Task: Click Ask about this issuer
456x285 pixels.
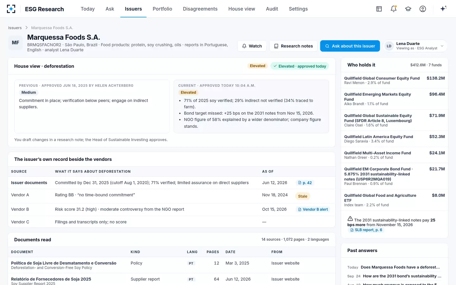Action: point(350,46)
